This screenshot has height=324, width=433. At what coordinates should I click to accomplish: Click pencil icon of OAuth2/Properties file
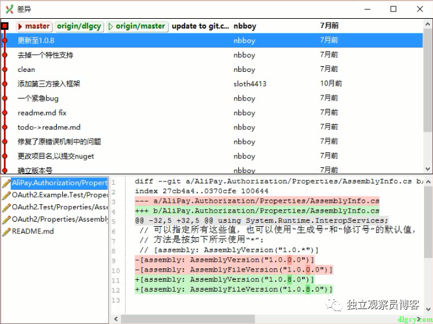coord(6,220)
